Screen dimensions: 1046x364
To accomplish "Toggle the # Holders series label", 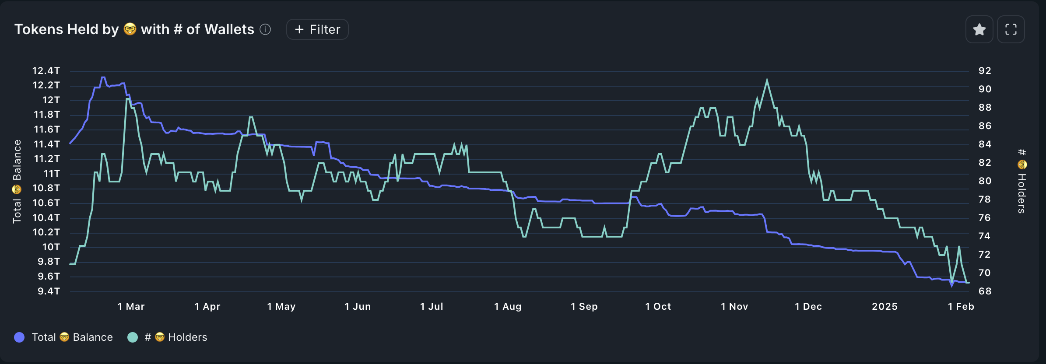I will (x=176, y=337).
